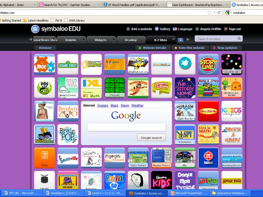Click the Remove button
Screen dimensions: 263x197
point(45,48)
